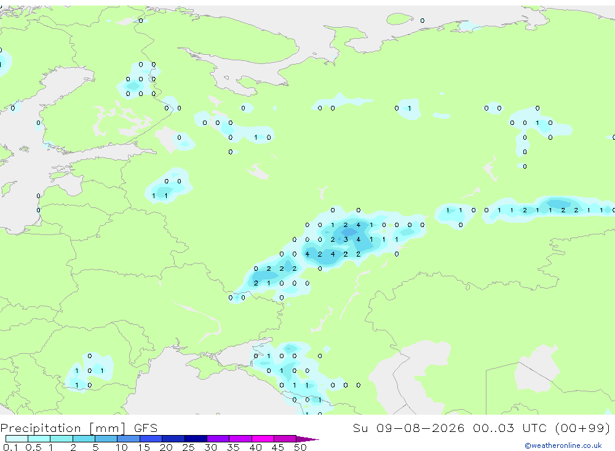Screen dimensions: 615x451
Task: Choose the 15–20 mm legend swatch
Action: [x=151, y=439]
